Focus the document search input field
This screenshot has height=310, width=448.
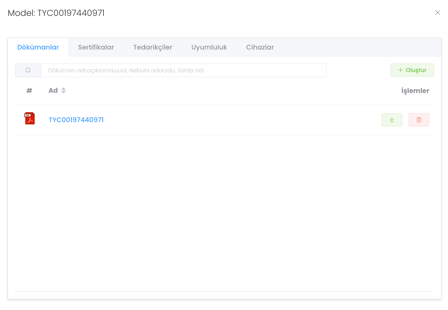[x=183, y=70]
